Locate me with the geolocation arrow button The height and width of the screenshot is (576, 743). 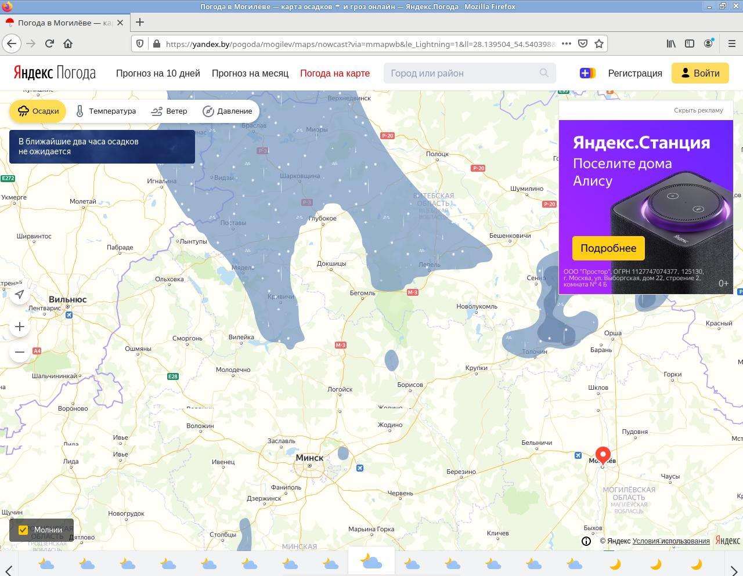20,295
